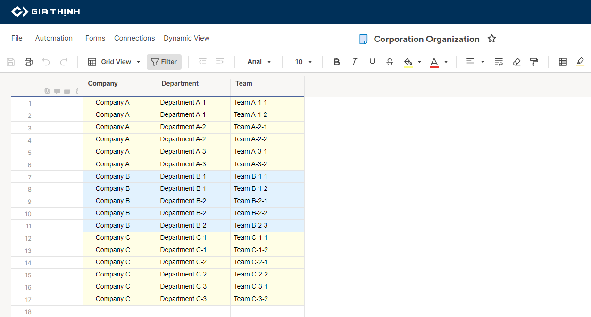Open the Arial font dropdown
591x317 pixels.
click(x=259, y=62)
